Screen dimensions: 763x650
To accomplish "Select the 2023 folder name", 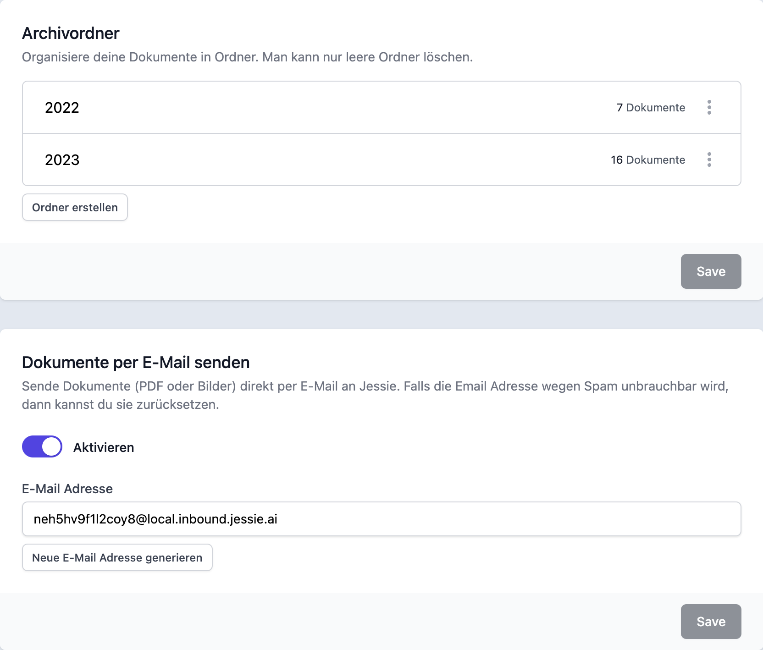I will 62,160.
